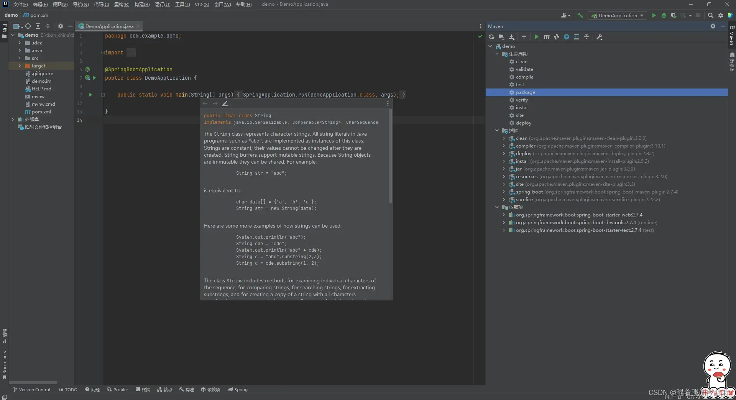Screen dimensions: 736x400
Task: Run the selected Maven build
Action: (x=537, y=37)
